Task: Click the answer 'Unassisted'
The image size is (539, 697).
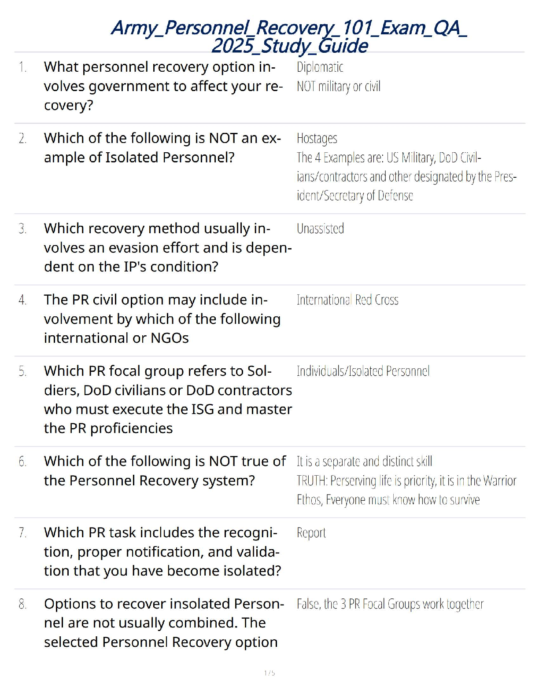Action: [320, 229]
